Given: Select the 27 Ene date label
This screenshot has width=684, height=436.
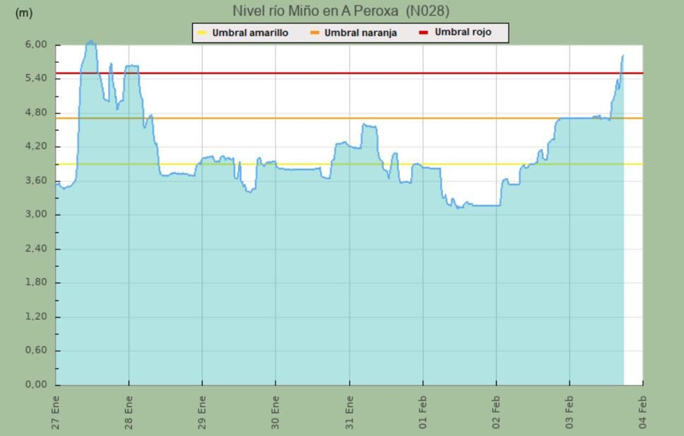Looking at the screenshot, I should [56, 412].
